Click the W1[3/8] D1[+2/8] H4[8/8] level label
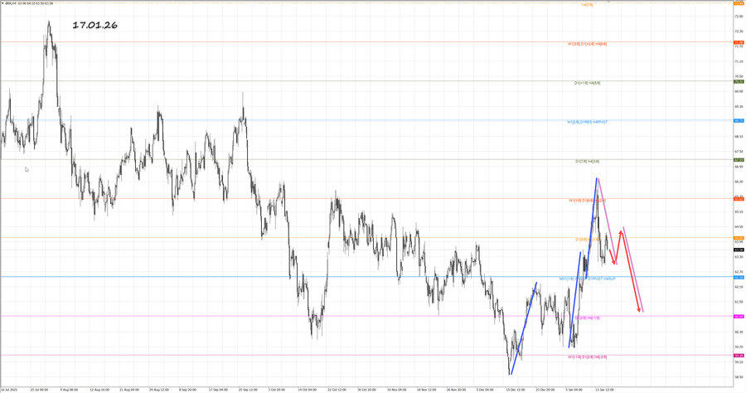The width and height of the screenshot is (746, 393). [587, 44]
